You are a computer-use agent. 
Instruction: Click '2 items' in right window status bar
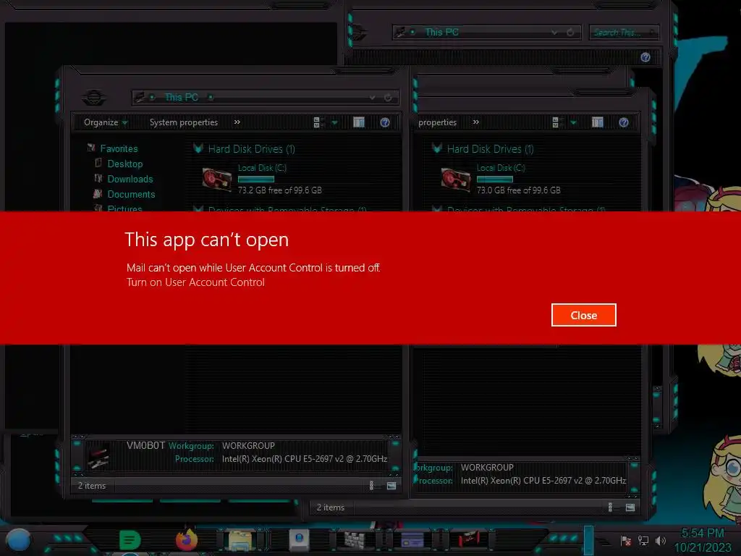(x=330, y=507)
